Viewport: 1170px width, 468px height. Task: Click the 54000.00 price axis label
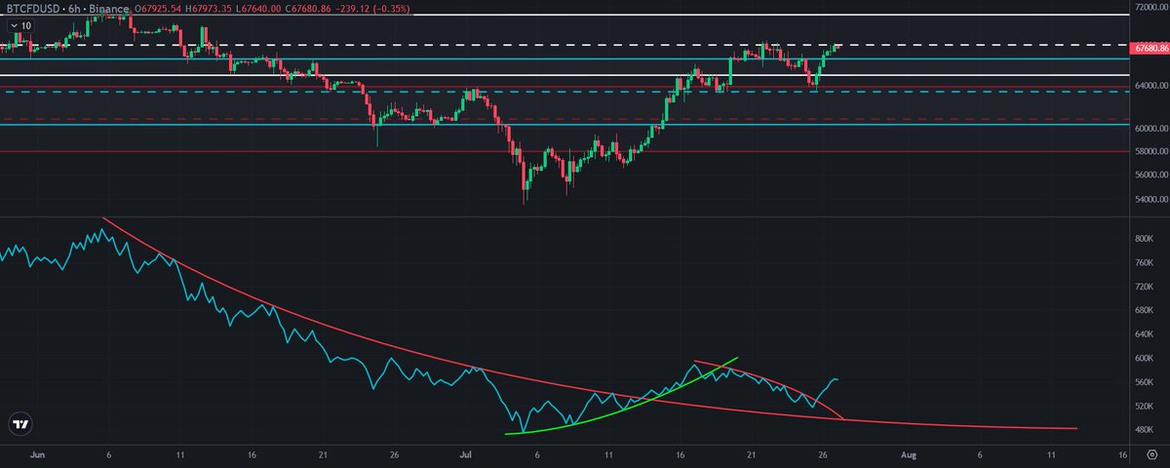pyautogui.click(x=1150, y=199)
